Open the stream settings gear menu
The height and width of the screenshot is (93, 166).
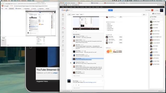pos(144,15)
